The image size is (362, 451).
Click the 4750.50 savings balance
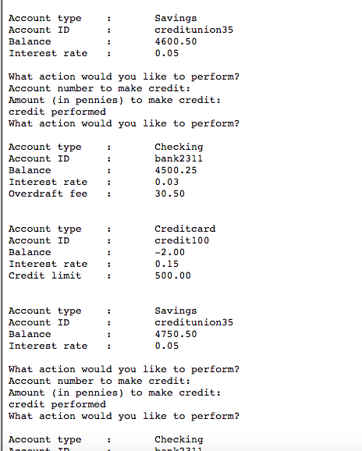click(176, 334)
